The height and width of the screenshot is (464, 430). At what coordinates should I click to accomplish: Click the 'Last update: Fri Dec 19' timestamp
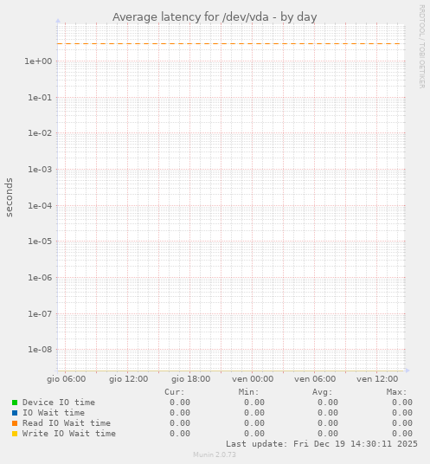pyautogui.click(x=322, y=444)
